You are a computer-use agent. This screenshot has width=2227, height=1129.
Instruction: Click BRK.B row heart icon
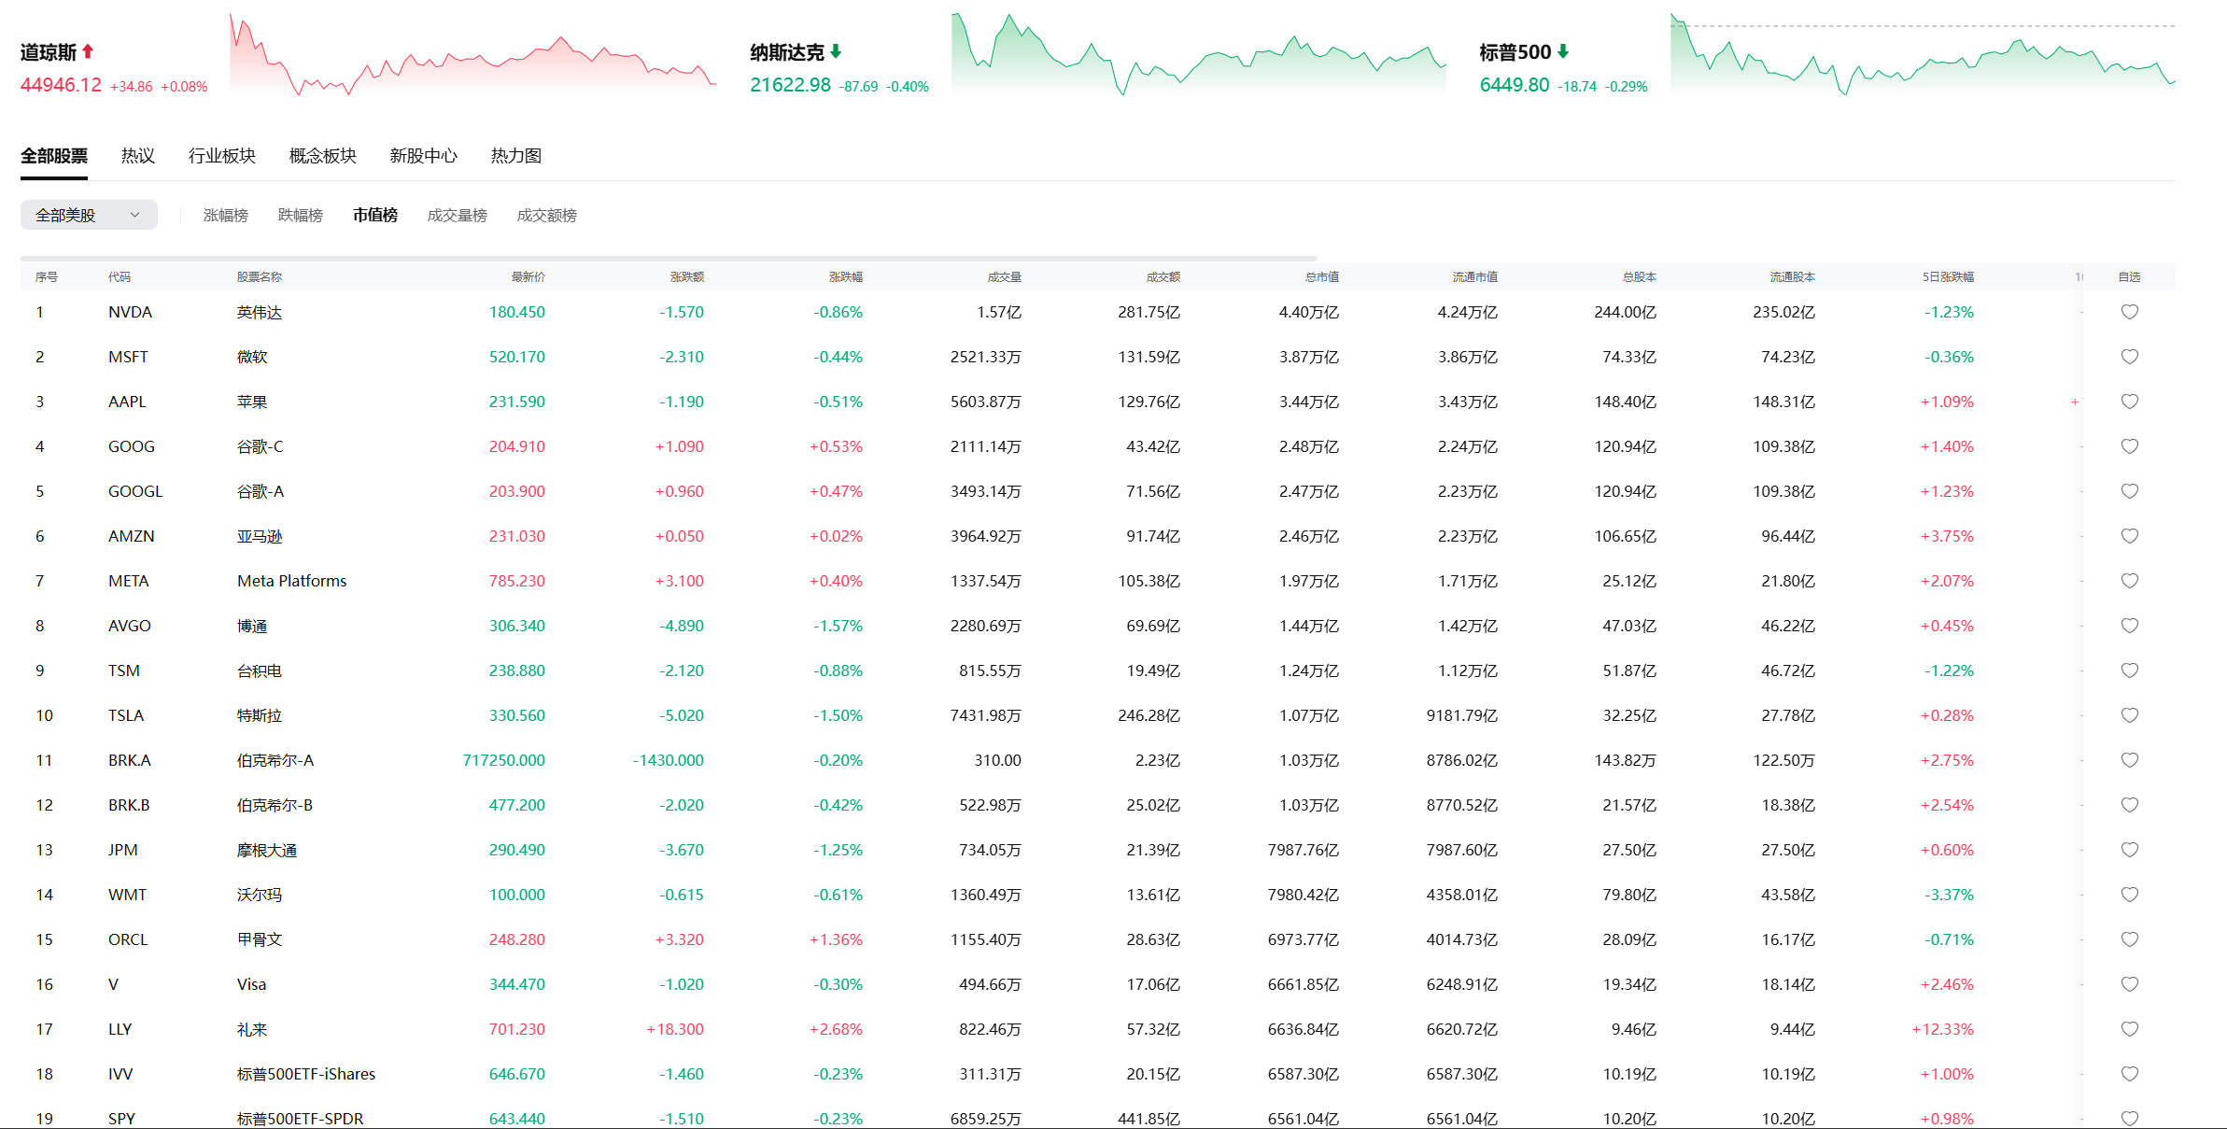click(x=2129, y=805)
